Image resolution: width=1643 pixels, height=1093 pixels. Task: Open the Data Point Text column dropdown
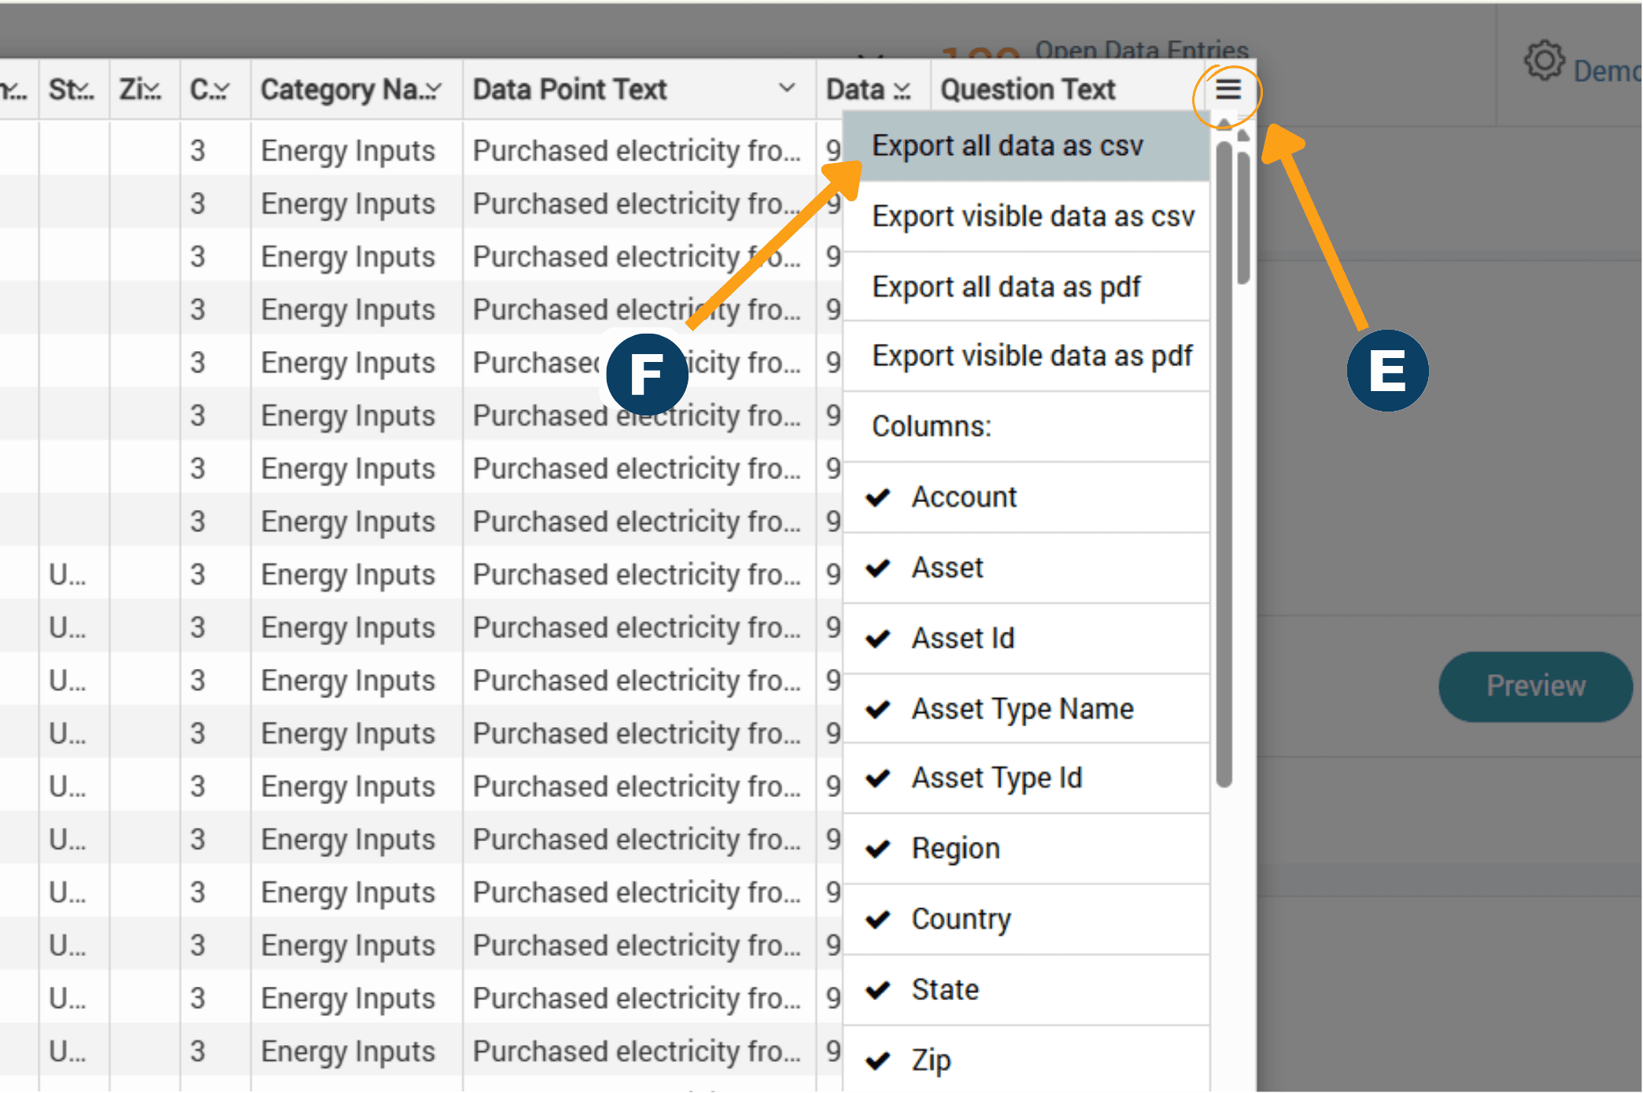(787, 88)
